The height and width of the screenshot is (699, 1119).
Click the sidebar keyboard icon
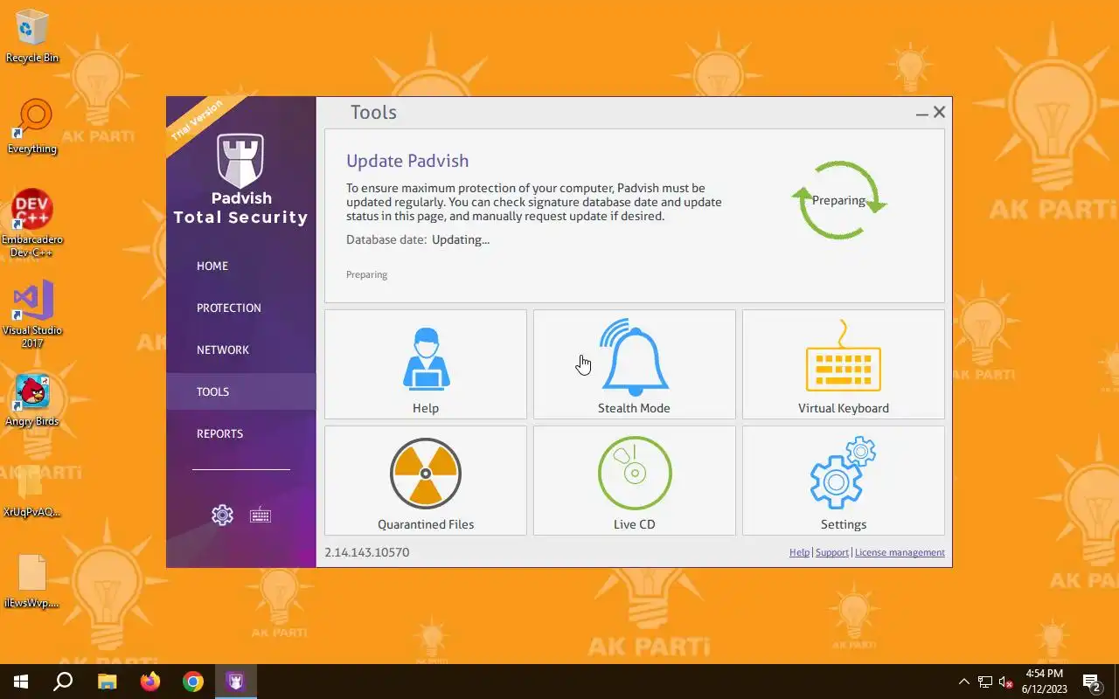(261, 516)
